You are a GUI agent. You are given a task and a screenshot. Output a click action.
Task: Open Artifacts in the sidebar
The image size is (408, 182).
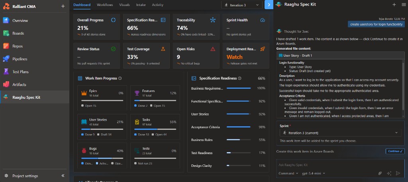click(35, 84)
